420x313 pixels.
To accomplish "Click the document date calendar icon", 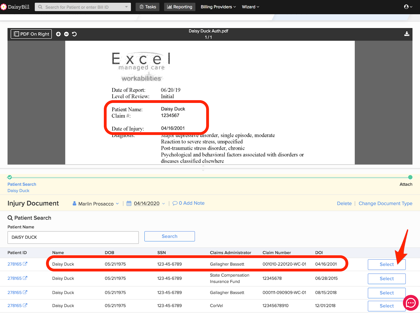I will click(x=129, y=203).
